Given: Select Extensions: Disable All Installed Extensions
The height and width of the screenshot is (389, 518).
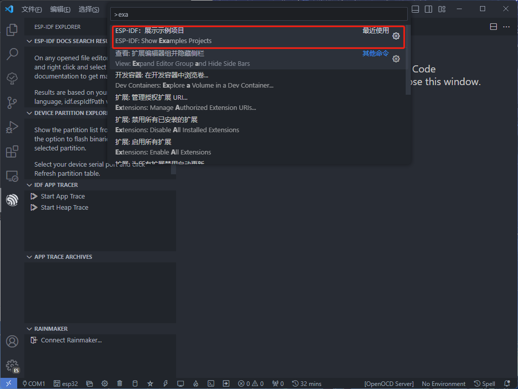Looking at the screenshot, I should 257,125.
